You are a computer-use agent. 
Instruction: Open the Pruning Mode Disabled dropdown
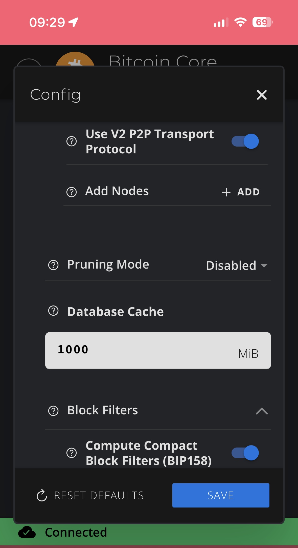pos(237,266)
